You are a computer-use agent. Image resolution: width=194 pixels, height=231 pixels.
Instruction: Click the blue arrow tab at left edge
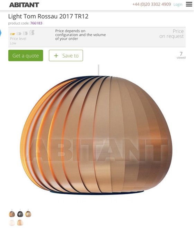tap(1, 33)
